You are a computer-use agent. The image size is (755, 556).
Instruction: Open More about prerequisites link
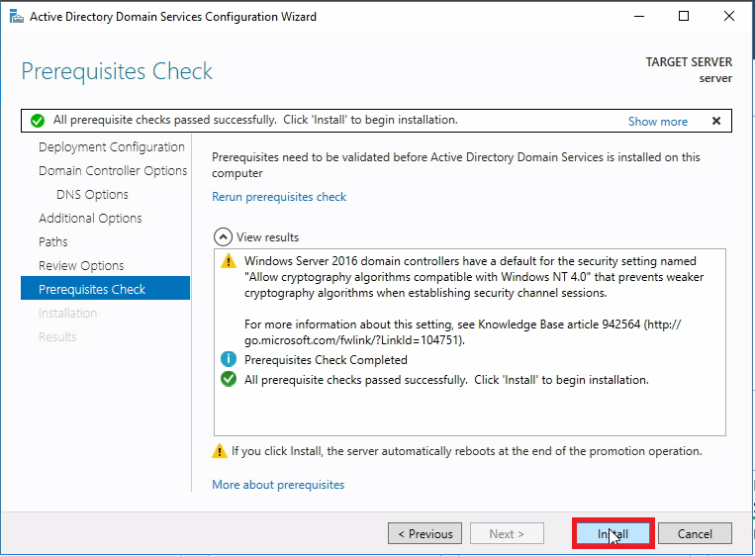(278, 485)
